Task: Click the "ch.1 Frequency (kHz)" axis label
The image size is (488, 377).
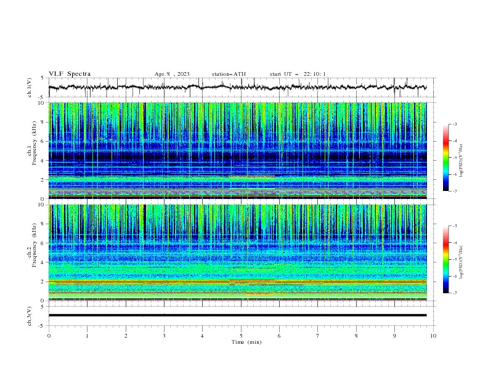Action: [x=32, y=144]
